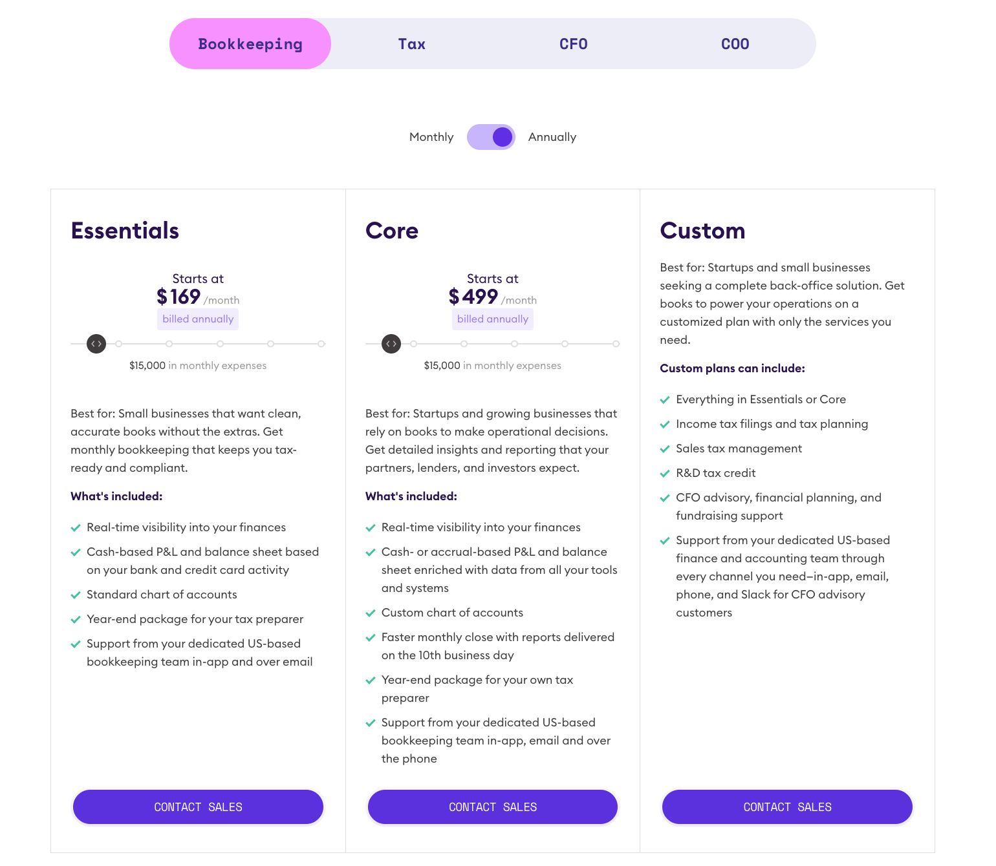Click the Essentials expense slider handle

(96, 344)
